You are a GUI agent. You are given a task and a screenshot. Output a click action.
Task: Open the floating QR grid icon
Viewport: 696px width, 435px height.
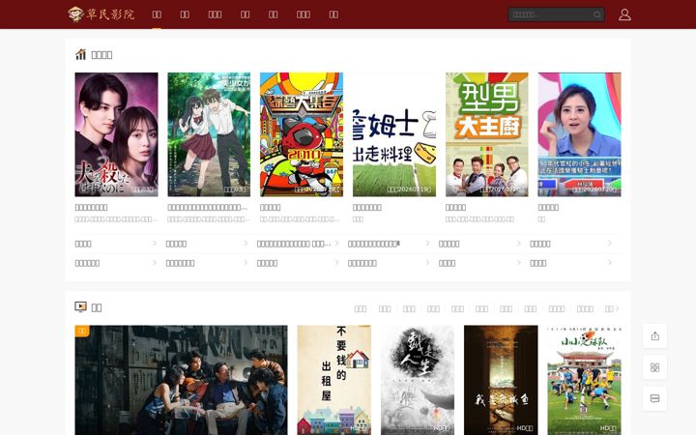click(x=654, y=367)
